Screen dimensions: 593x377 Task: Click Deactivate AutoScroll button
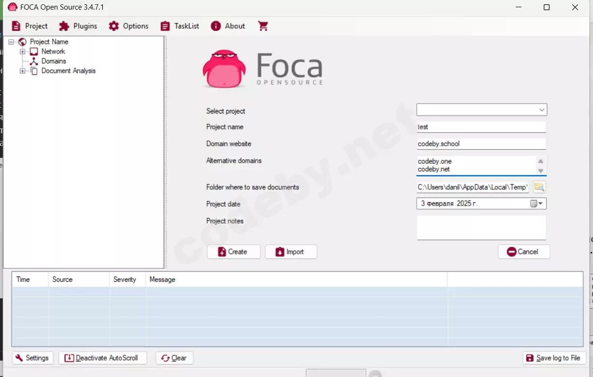click(102, 358)
